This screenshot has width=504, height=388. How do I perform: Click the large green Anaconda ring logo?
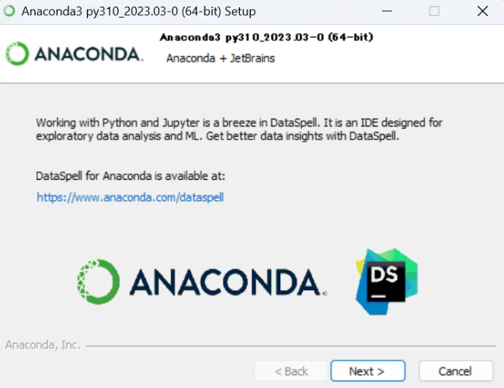98,282
